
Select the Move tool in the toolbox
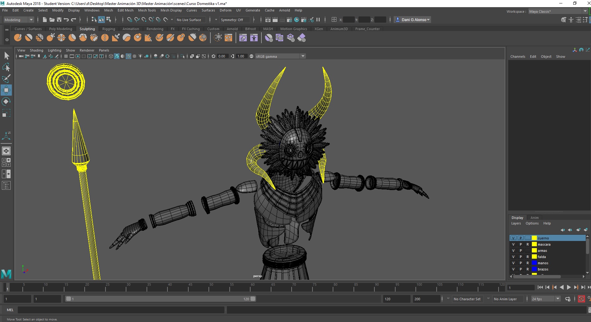point(6,90)
